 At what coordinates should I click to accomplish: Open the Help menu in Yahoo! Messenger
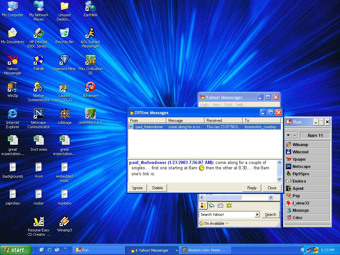pos(240,105)
